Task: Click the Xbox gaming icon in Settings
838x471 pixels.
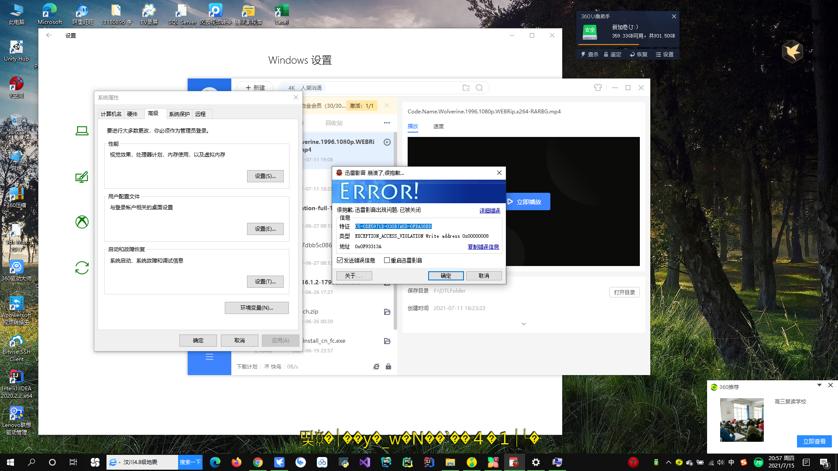Action: [82, 222]
